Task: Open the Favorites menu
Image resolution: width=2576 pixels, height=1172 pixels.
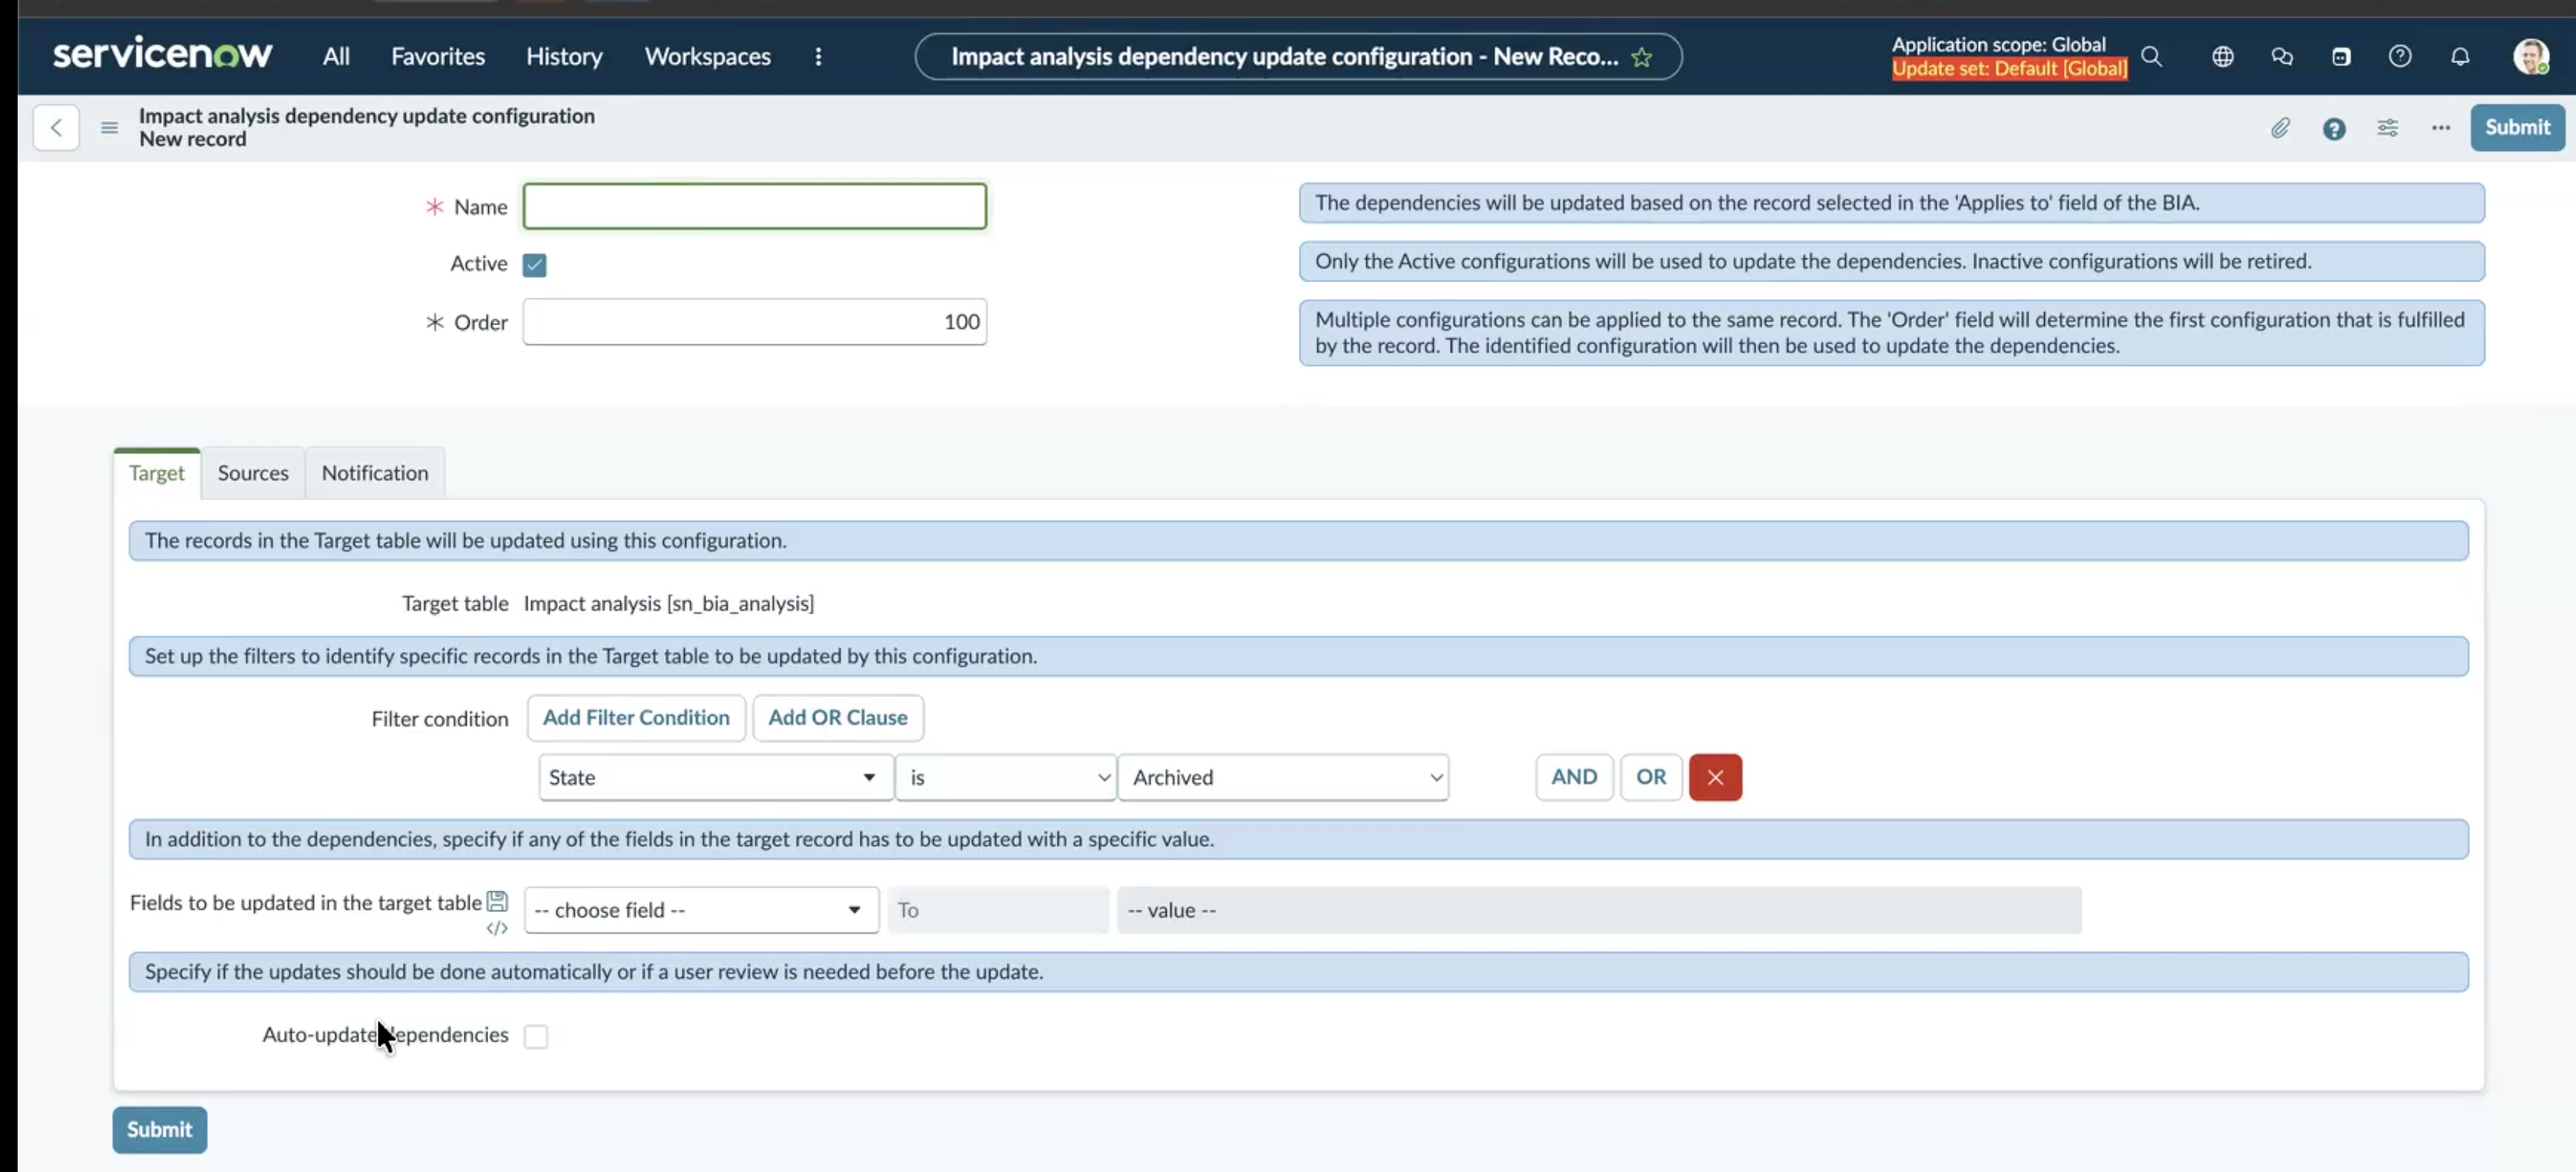Action: pos(438,57)
